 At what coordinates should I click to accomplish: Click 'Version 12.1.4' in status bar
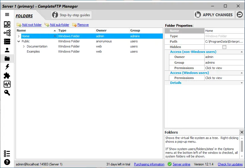tap(203, 164)
